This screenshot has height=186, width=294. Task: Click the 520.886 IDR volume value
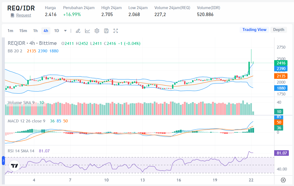pos(205,15)
